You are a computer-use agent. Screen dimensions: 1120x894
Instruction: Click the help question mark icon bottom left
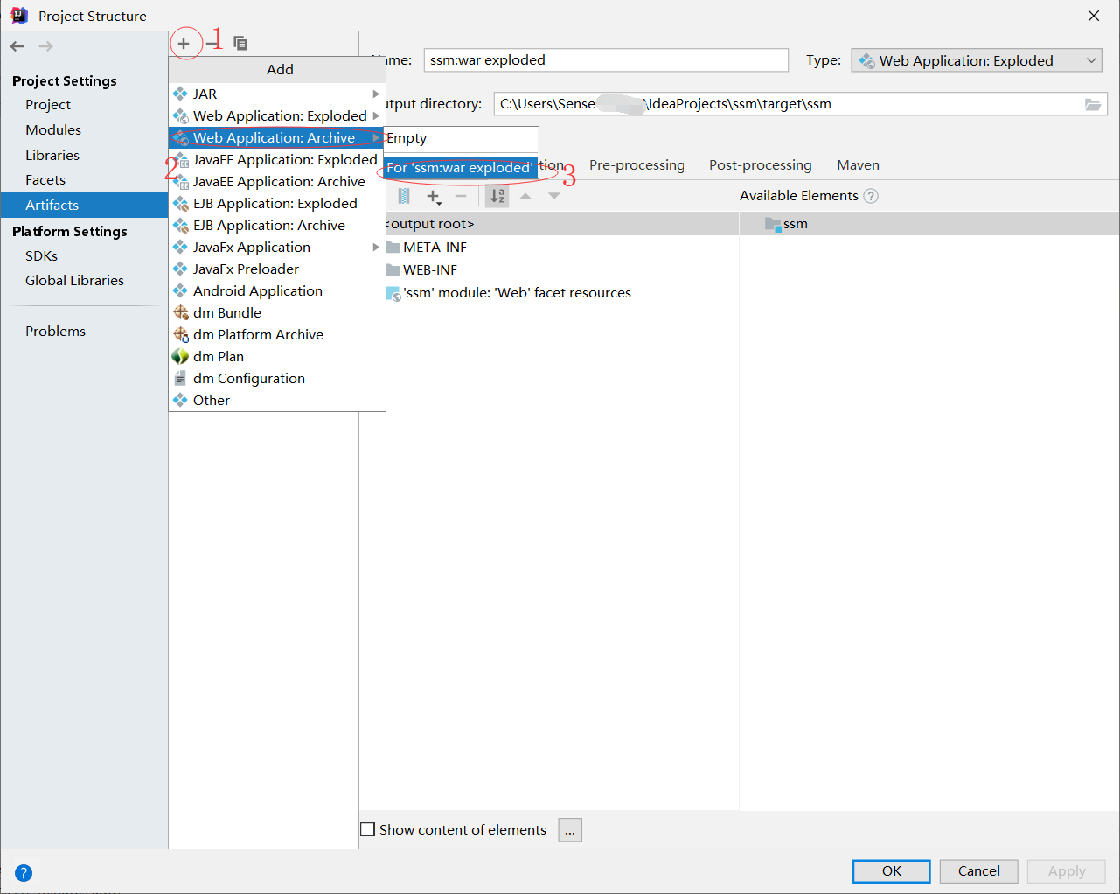tap(23, 872)
